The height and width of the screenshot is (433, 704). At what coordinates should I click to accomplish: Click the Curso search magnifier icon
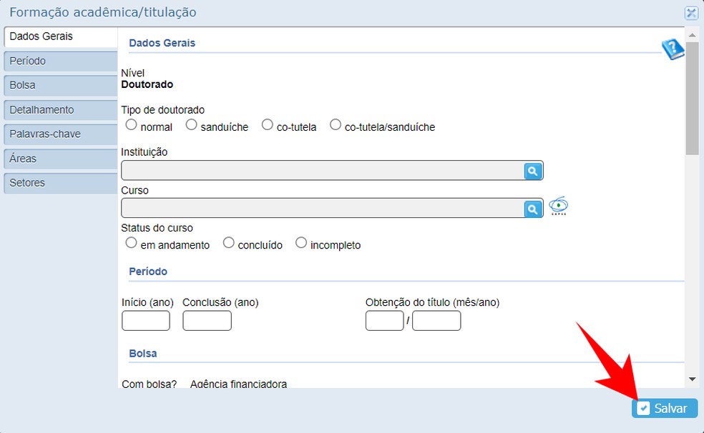pos(534,209)
